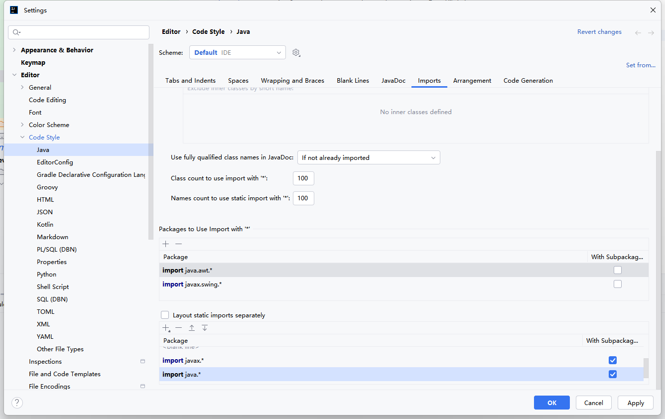Switch to the Blank Lines tab
This screenshot has width=665, height=419.
352,80
